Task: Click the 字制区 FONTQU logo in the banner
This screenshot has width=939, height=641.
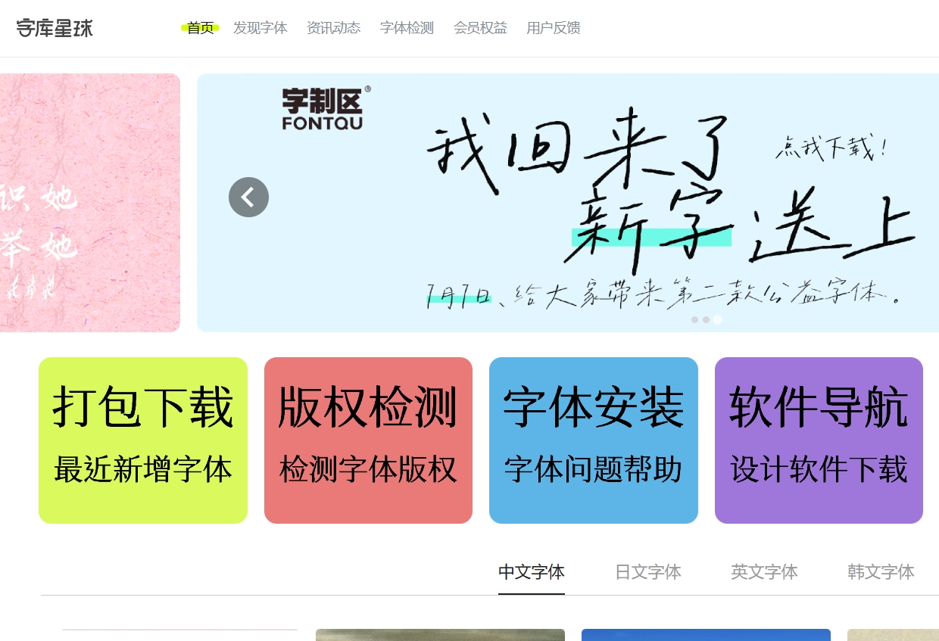Action: coord(323,107)
